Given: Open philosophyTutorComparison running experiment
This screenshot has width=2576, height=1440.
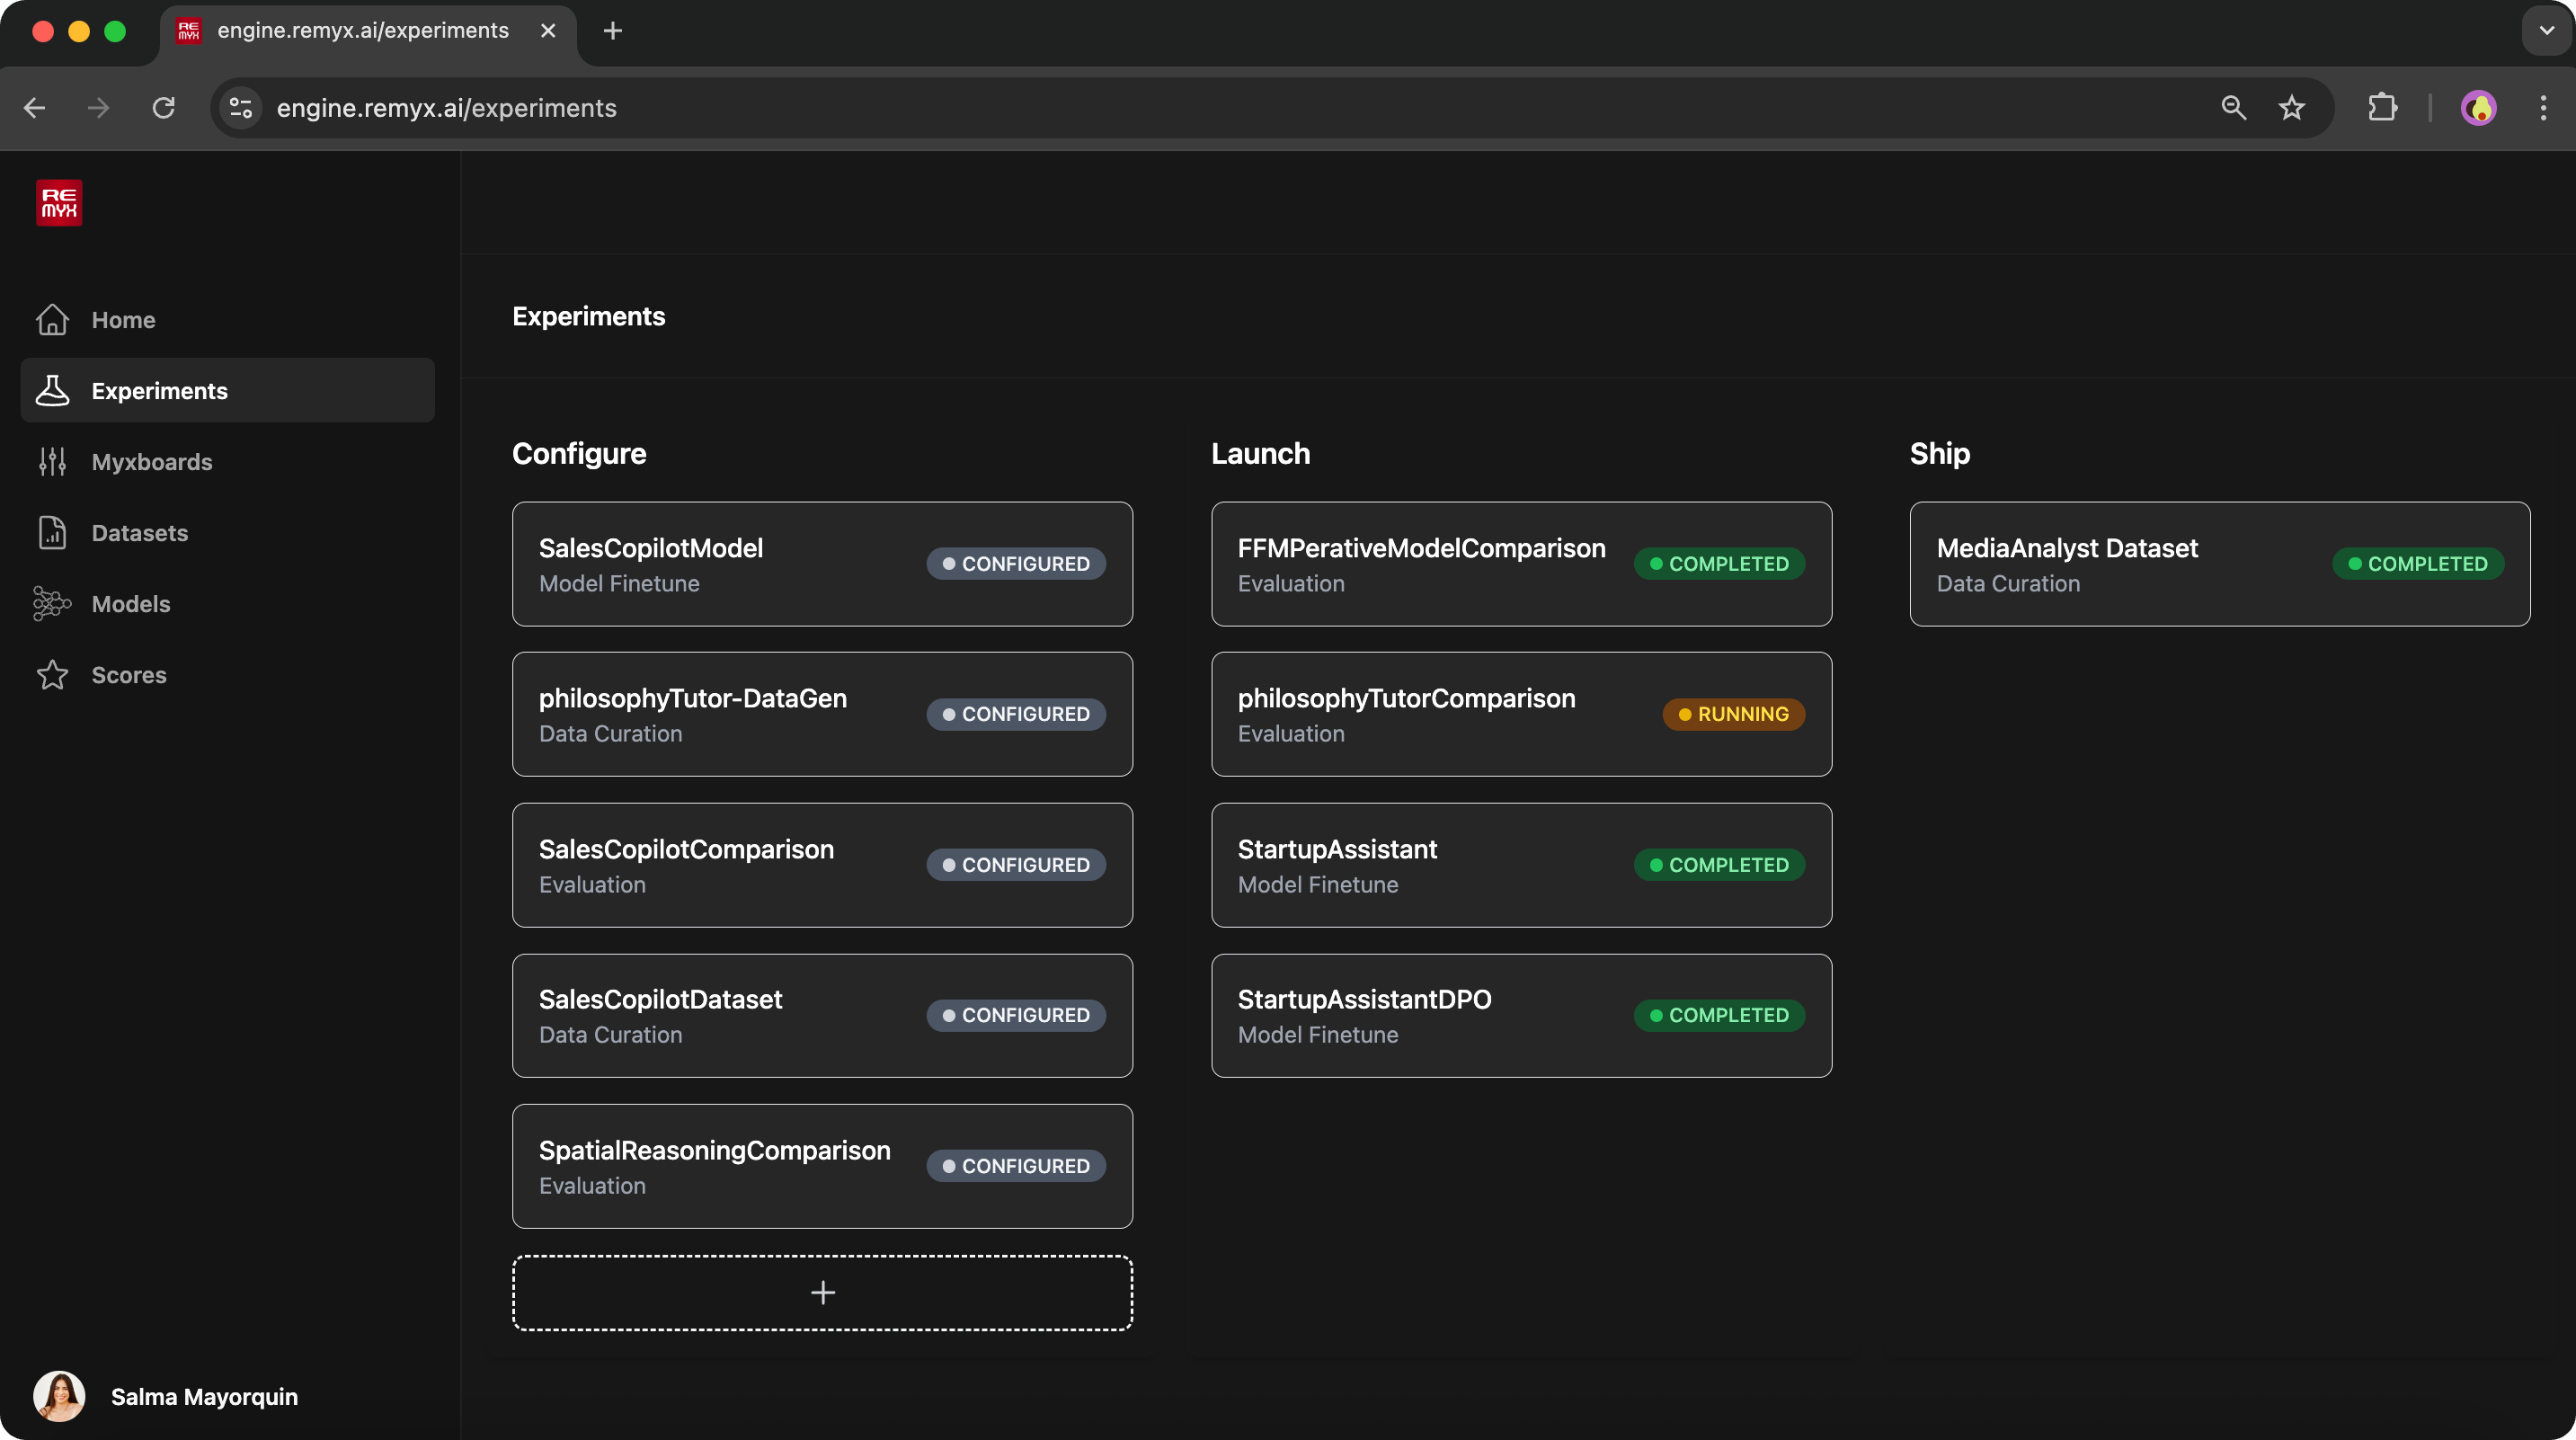Looking at the screenshot, I should (1521, 714).
